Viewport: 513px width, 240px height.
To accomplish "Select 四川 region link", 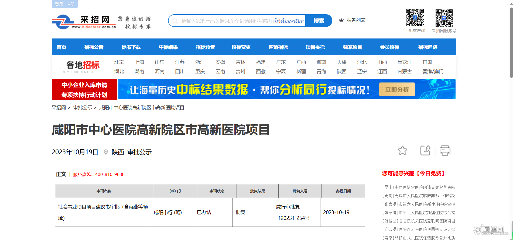I will (180, 72).
